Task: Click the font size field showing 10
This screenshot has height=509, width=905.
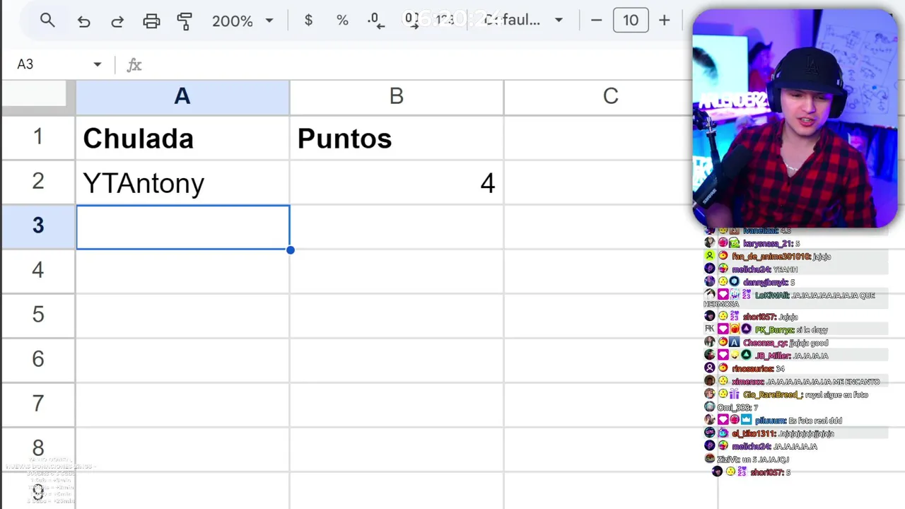Action: click(631, 21)
